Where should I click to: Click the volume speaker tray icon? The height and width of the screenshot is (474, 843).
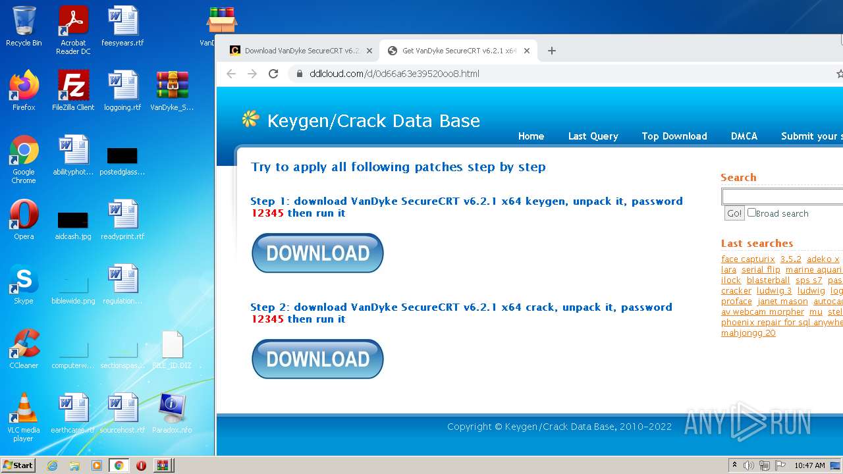pyautogui.click(x=749, y=465)
